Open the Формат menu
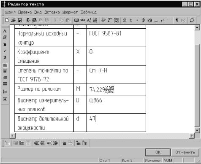 pos(70,12)
